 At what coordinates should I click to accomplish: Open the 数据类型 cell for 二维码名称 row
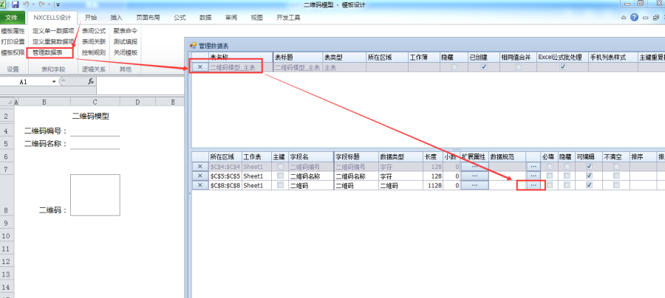tap(400, 176)
